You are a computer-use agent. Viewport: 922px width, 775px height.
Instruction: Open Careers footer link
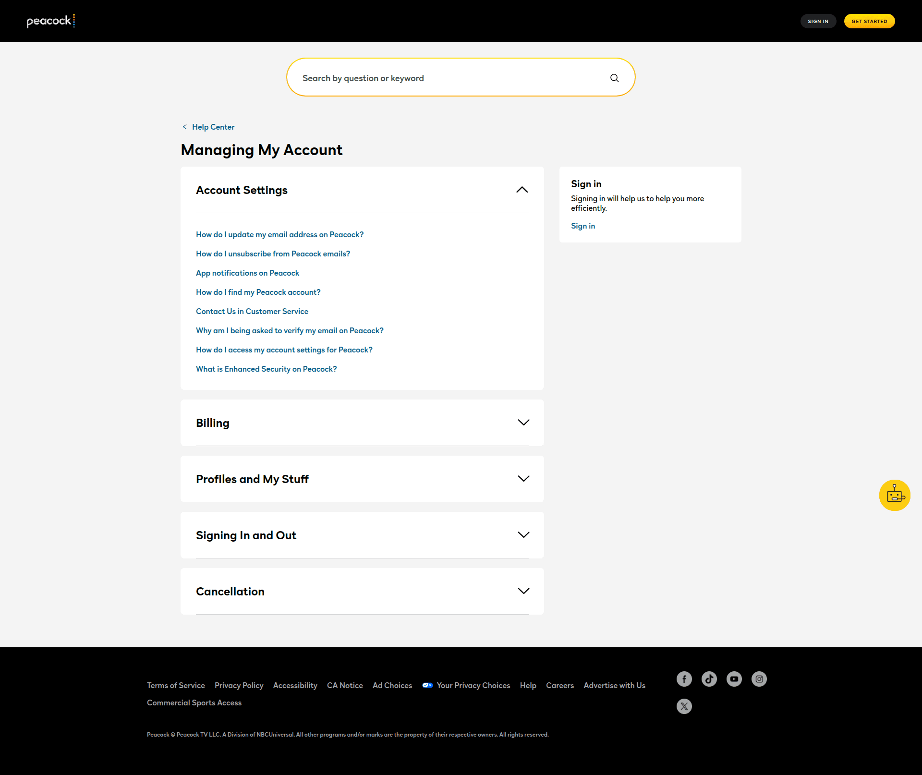[x=560, y=685]
